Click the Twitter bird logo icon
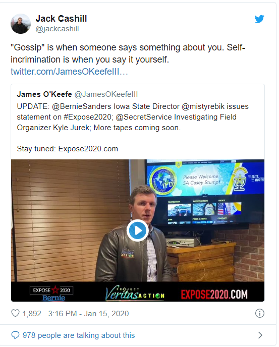Image resolution: width=279 pixels, height=347 pixels. pos(259,19)
